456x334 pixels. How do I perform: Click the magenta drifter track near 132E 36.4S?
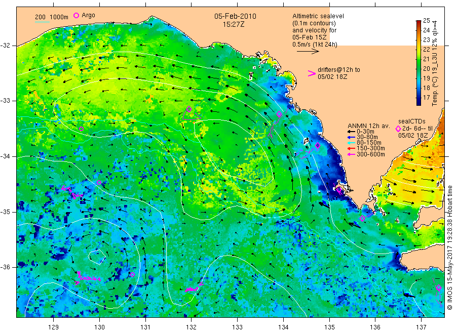click(x=194, y=287)
